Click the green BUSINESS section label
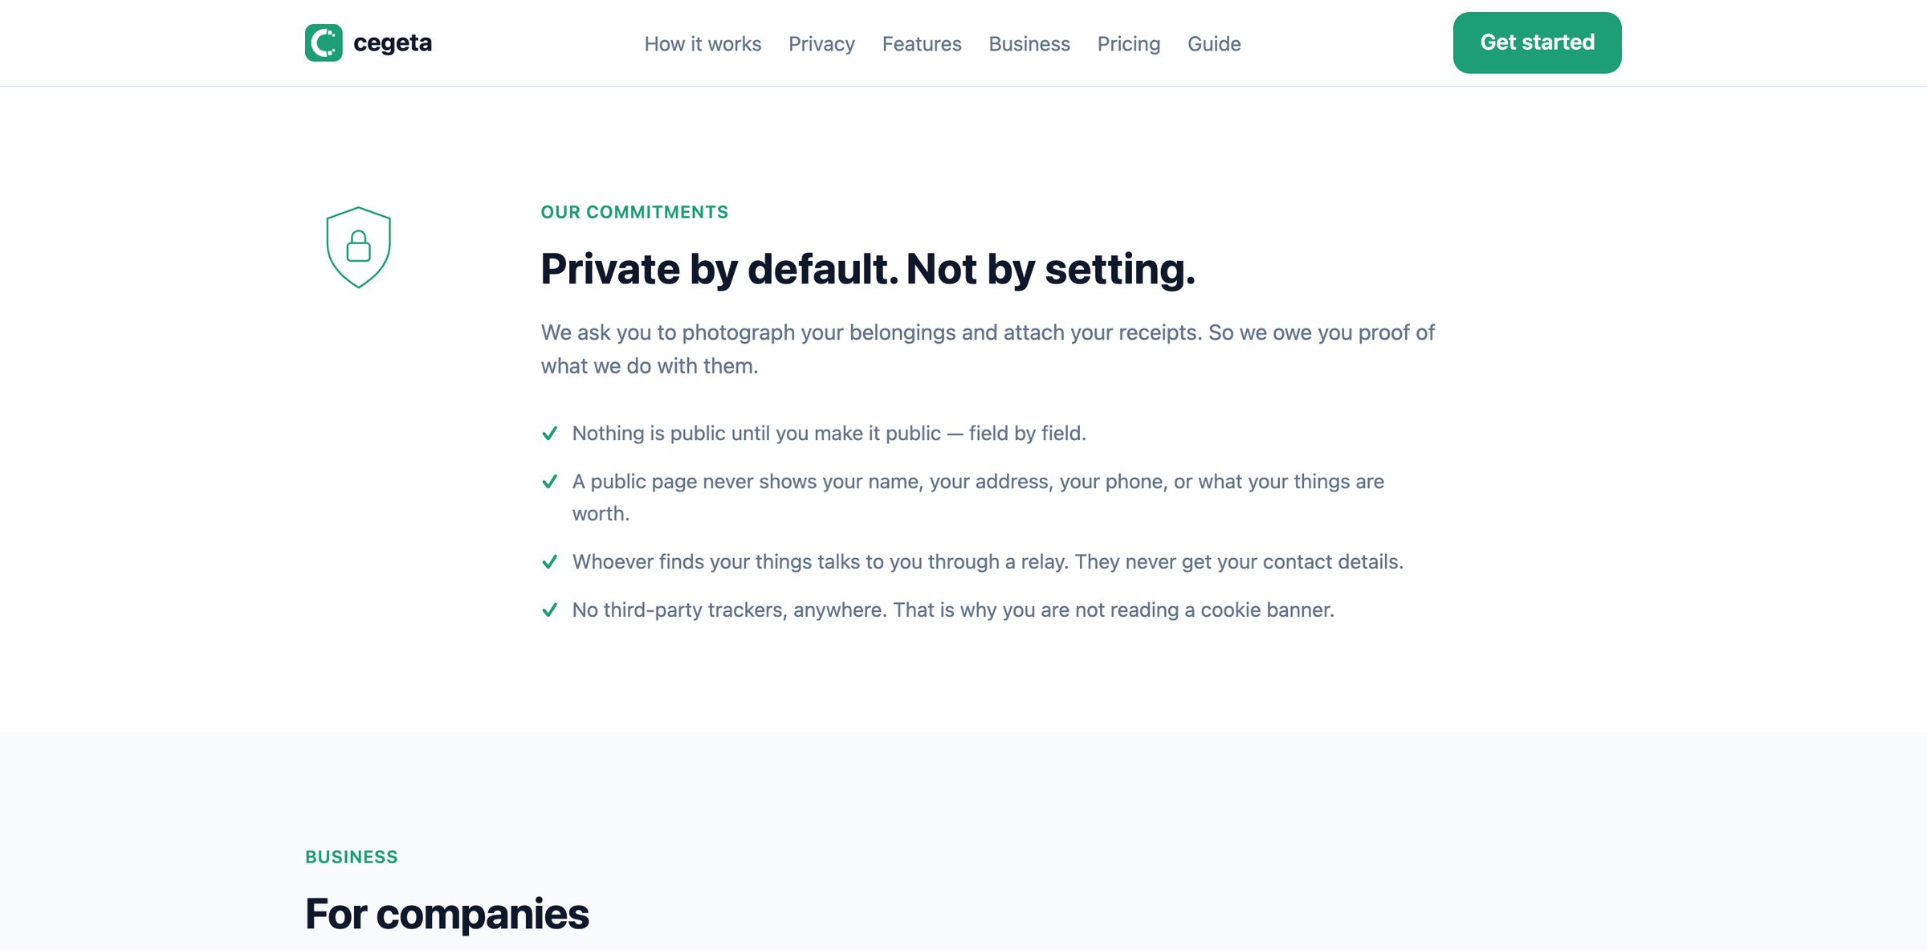This screenshot has width=1927, height=950. coord(352,857)
